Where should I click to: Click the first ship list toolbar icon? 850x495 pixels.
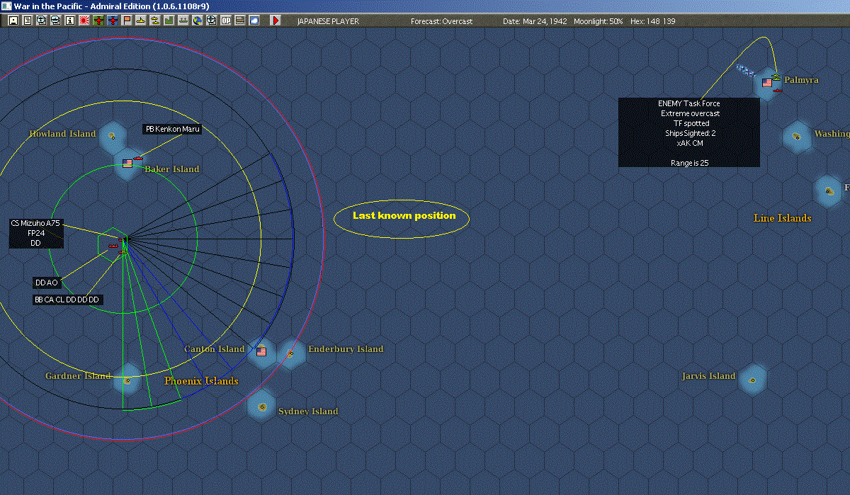click(42, 21)
